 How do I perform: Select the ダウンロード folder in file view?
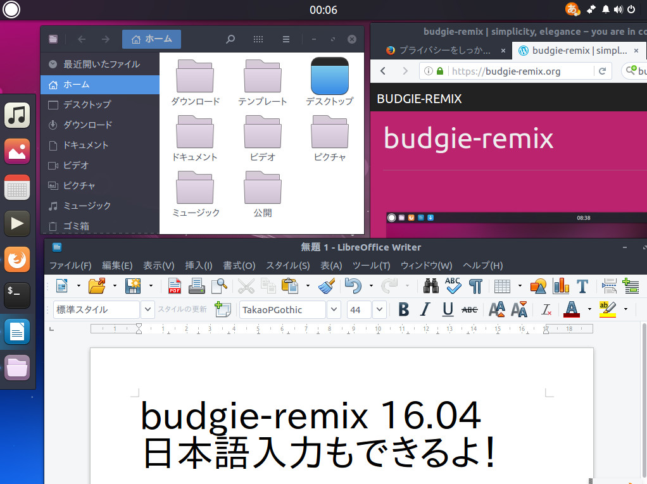(x=195, y=83)
